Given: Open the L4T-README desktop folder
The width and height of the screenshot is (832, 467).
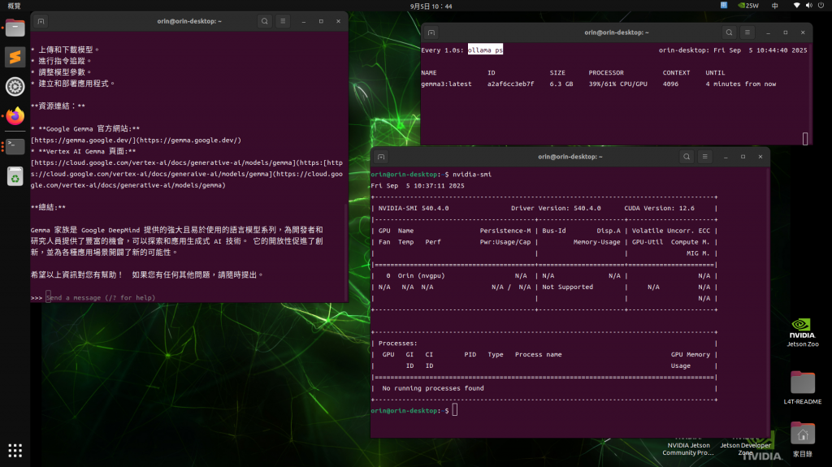Looking at the screenshot, I should 802,388.
